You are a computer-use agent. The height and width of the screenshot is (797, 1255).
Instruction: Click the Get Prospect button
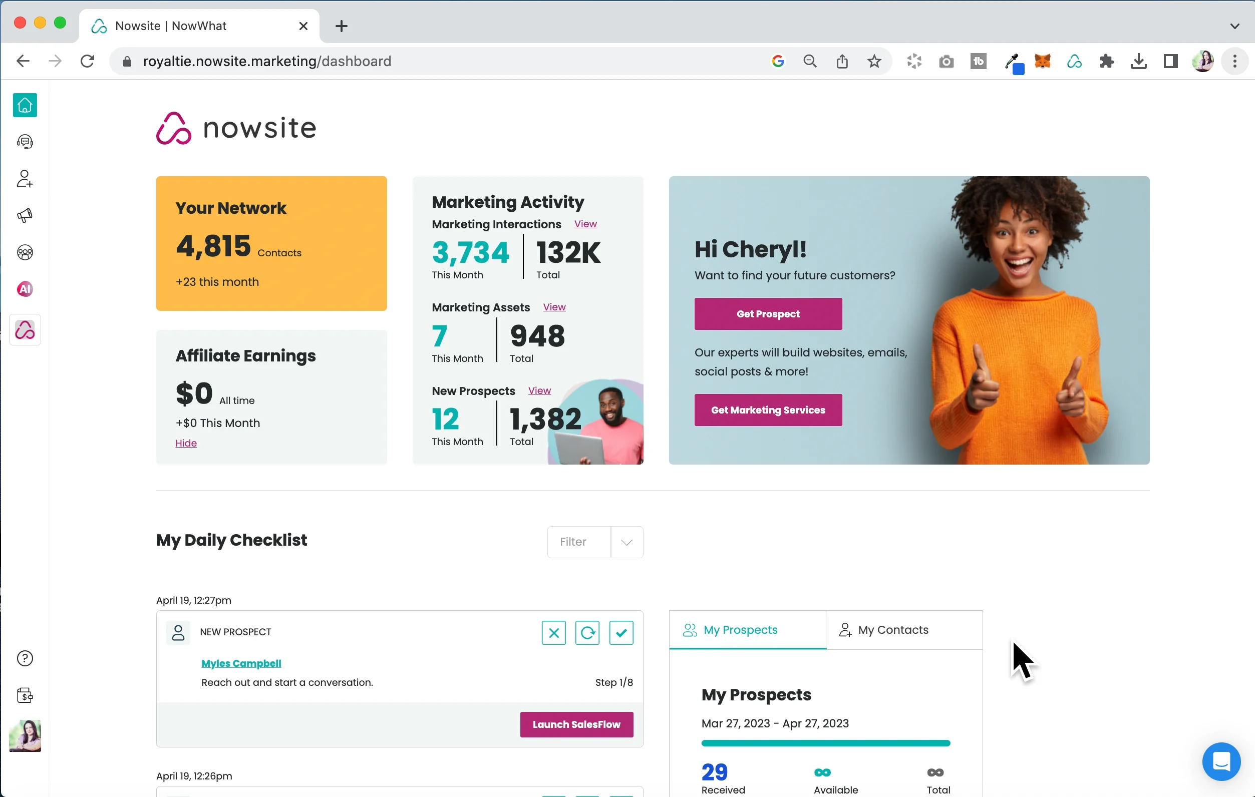(768, 313)
